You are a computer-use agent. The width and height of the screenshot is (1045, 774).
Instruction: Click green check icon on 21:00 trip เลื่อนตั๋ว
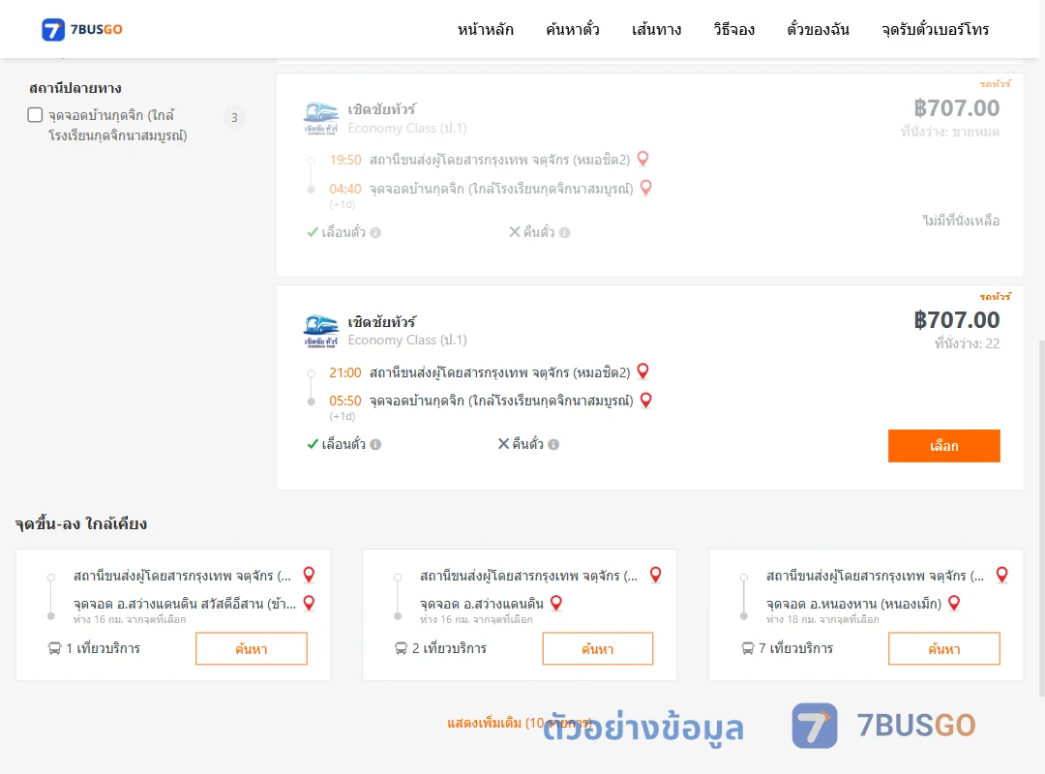312,444
